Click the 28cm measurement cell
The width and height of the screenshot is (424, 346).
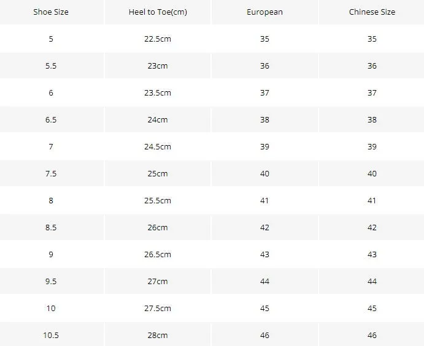click(x=158, y=335)
